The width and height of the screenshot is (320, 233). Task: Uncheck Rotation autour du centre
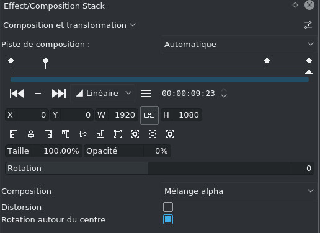[168, 219]
